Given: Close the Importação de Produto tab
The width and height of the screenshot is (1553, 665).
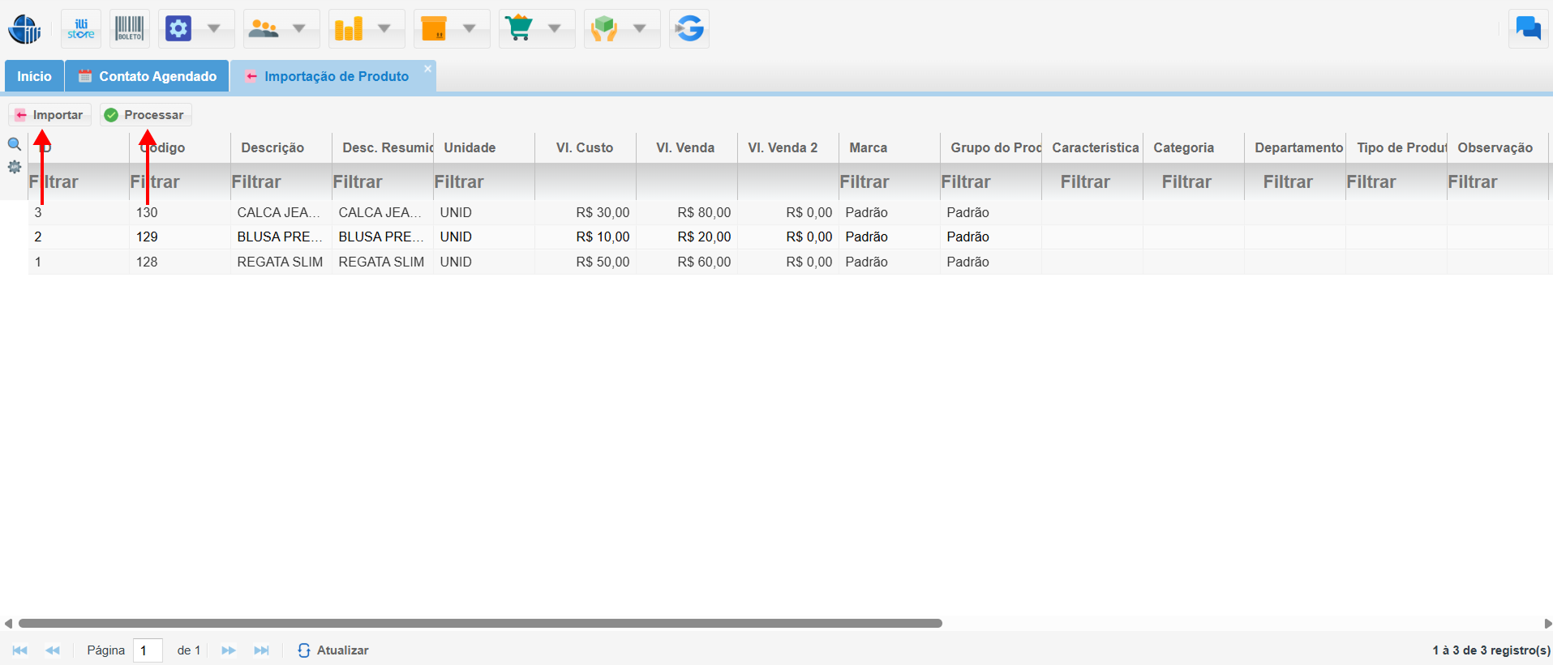Looking at the screenshot, I should click(x=428, y=69).
